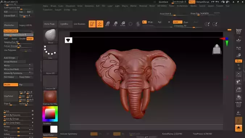Open the Light menu
Viewport: 245px width, 138px height.
tap(117, 6)
